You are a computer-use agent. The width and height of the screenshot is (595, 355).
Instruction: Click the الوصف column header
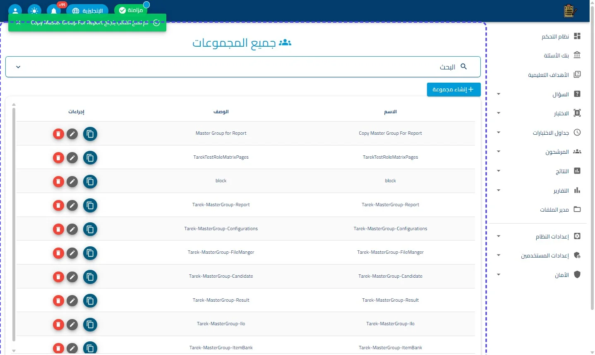pyautogui.click(x=221, y=112)
